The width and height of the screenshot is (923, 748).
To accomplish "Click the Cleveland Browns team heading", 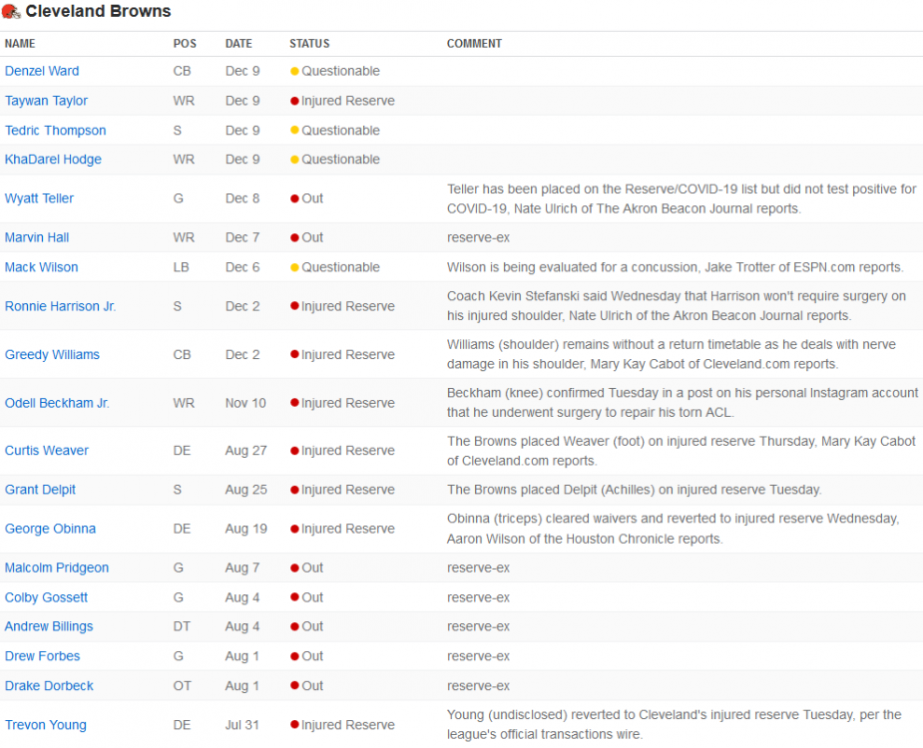I will pyautogui.click(x=98, y=11).
